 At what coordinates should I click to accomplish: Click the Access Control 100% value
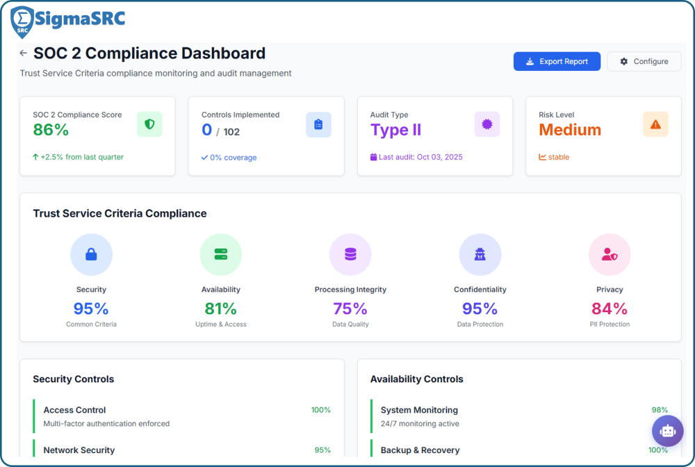coord(321,410)
